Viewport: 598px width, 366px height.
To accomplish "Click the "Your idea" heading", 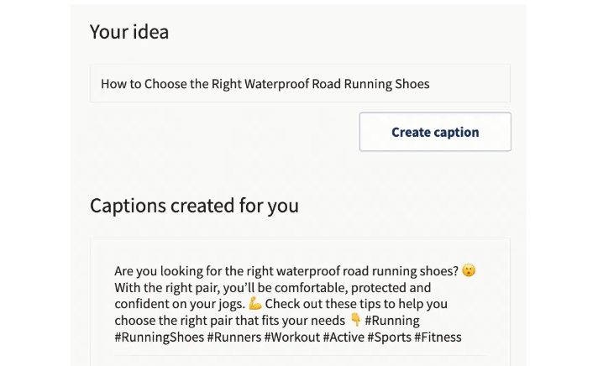I will click(x=129, y=32).
